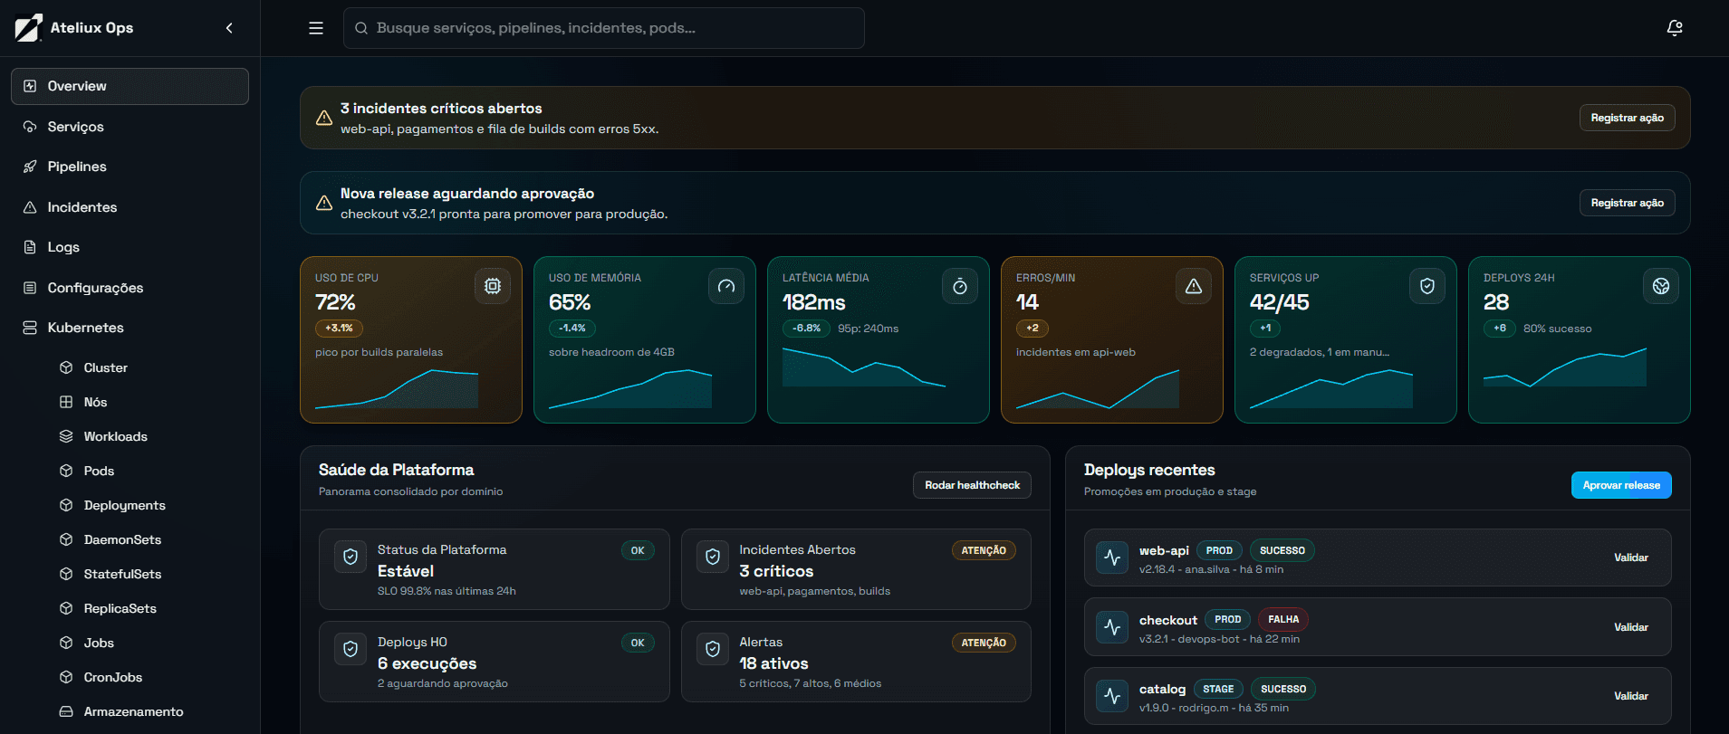Open DaemonSets under Kubernetes
Image resolution: width=1729 pixels, height=734 pixels.
point(148,539)
